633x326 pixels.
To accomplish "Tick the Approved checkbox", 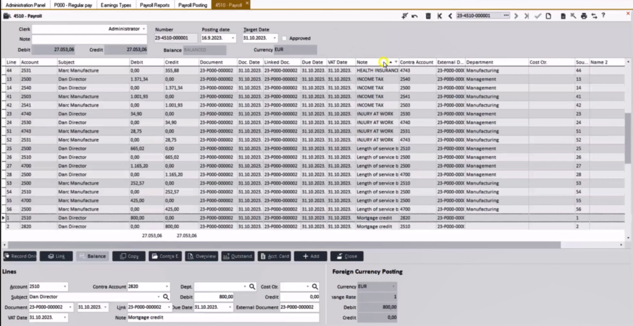I will (x=284, y=38).
